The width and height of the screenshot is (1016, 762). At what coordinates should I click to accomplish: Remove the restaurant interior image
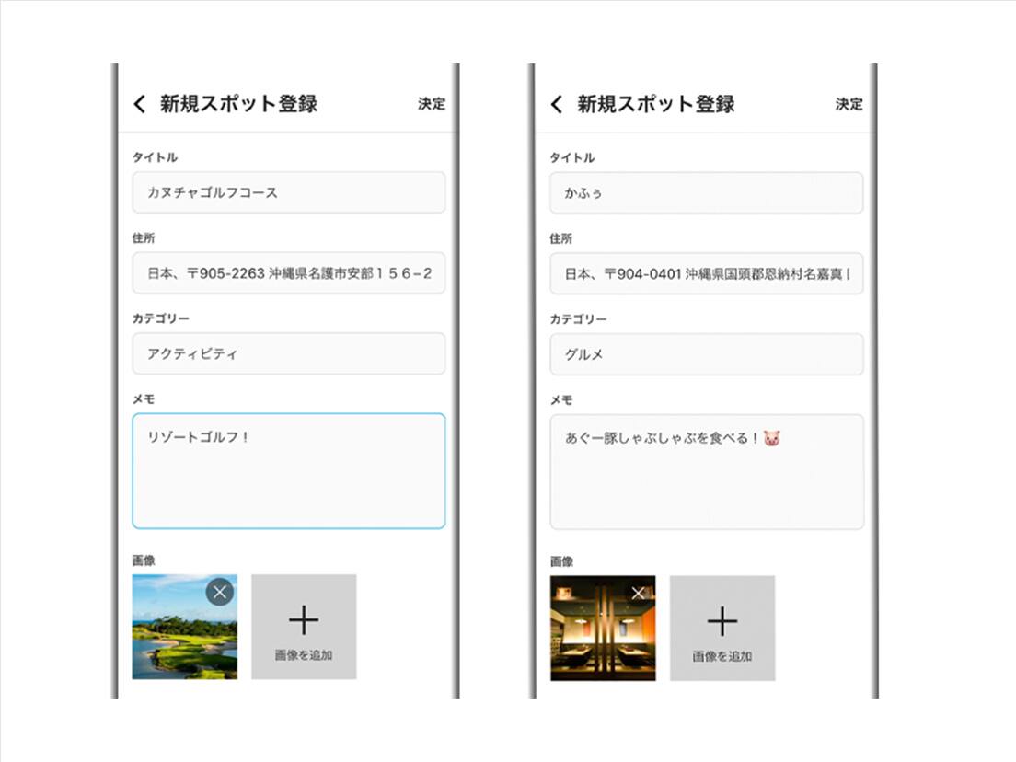[639, 594]
